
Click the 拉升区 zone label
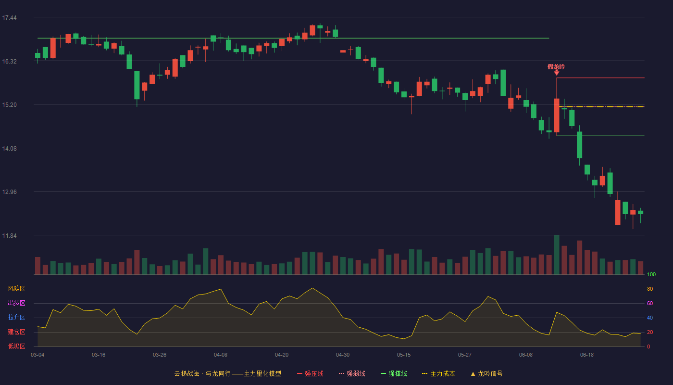16,318
